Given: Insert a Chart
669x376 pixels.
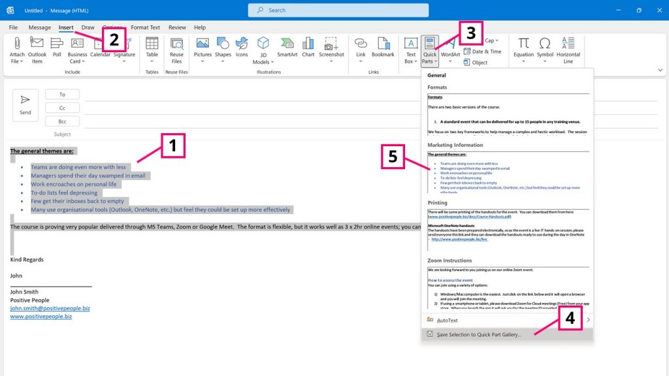Looking at the screenshot, I should 308,47.
